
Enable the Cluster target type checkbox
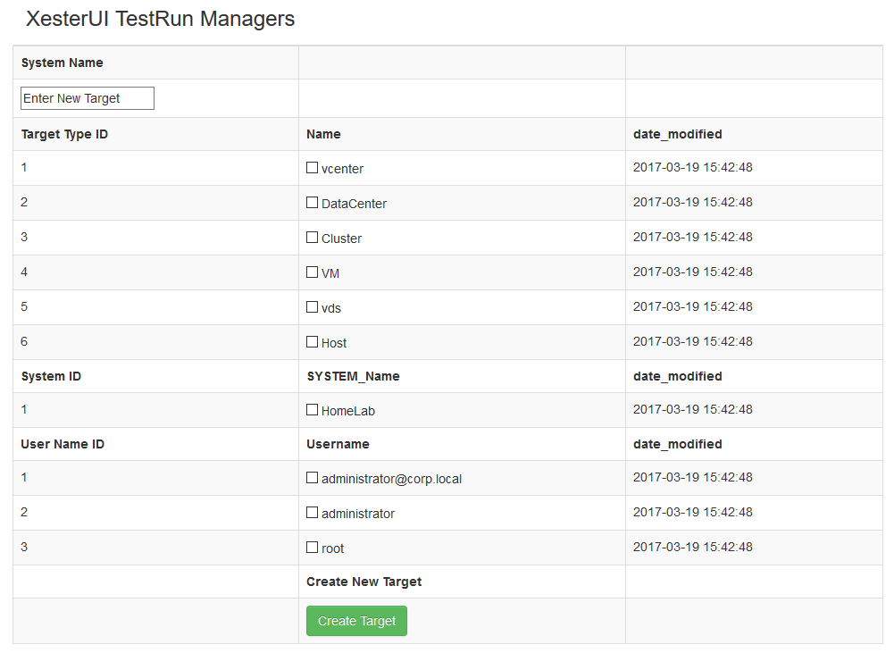[x=312, y=238]
